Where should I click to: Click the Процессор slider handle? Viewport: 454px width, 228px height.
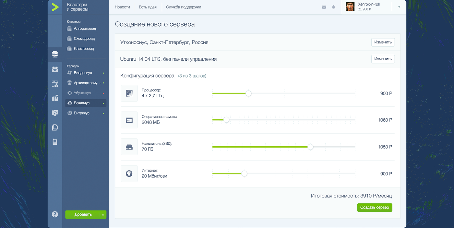pos(248,93)
